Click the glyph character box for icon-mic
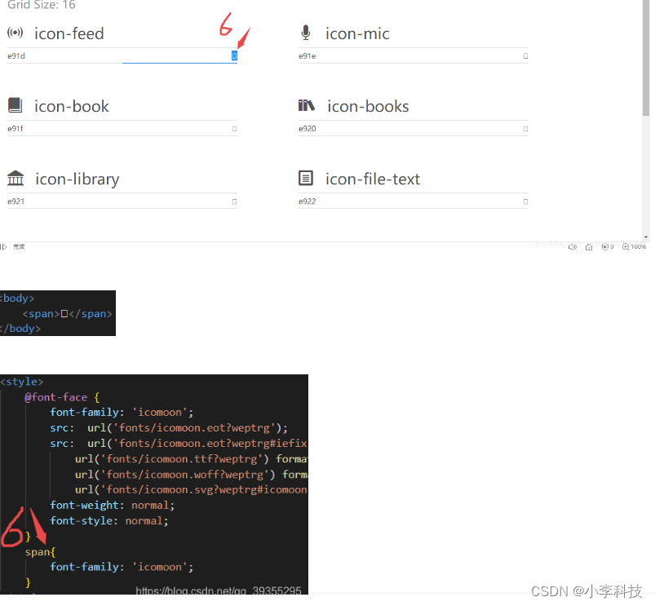 (525, 56)
